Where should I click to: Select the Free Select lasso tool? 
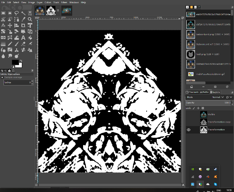pos(16,13)
